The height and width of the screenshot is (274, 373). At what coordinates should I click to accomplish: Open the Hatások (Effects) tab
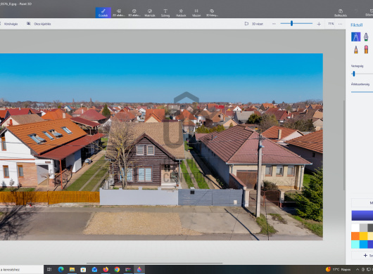(x=181, y=13)
